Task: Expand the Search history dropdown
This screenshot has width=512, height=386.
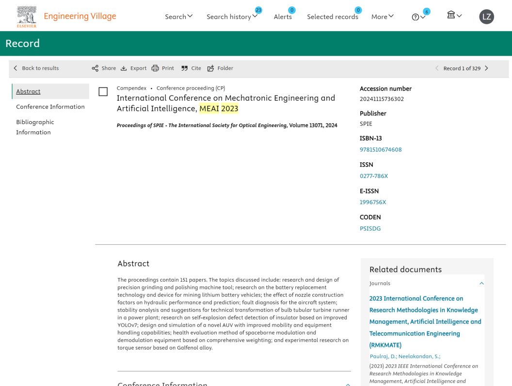Action: (232, 16)
